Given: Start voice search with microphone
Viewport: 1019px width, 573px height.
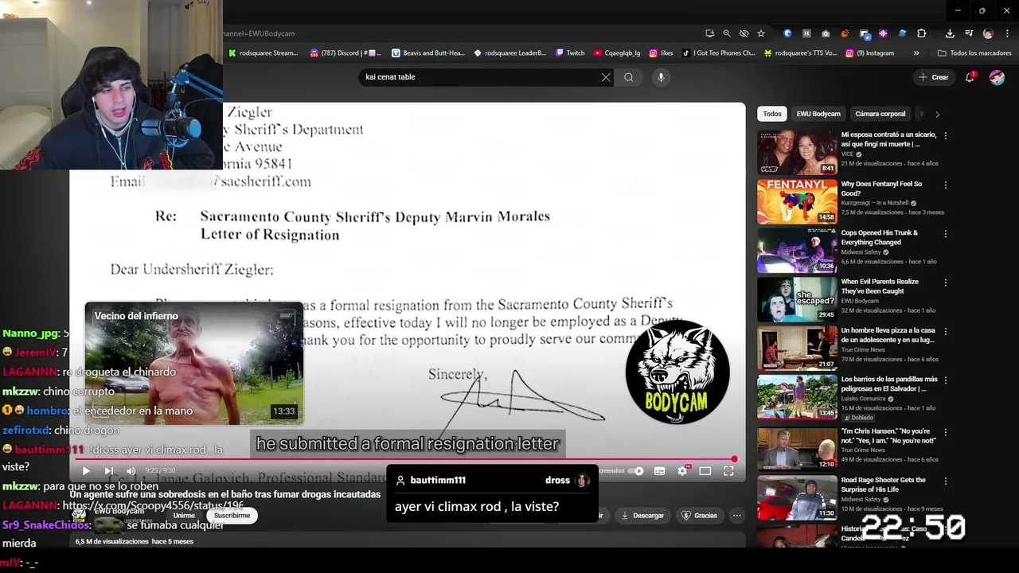Looking at the screenshot, I should (x=661, y=77).
